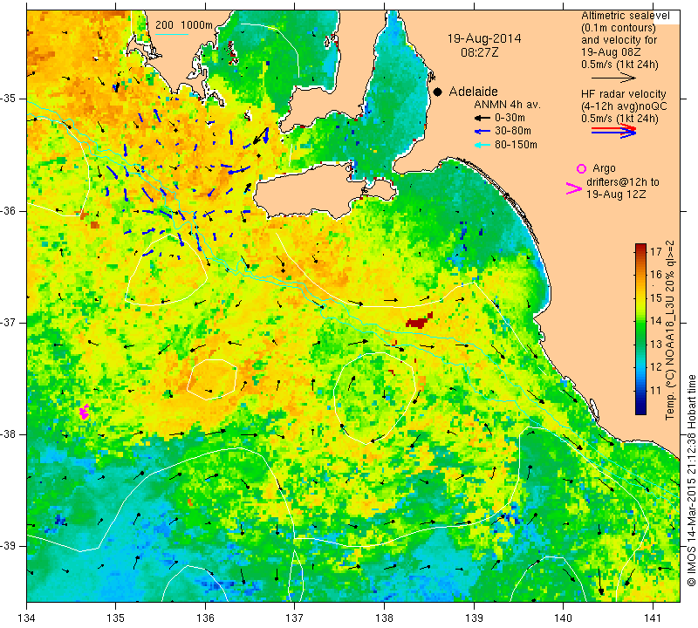The width and height of the screenshot is (698, 628).
Task: Click the temperature colorbar at 14 degrees
Action: click(640, 320)
